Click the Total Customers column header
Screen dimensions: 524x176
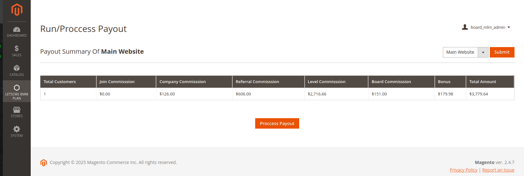[x=60, y=82]
